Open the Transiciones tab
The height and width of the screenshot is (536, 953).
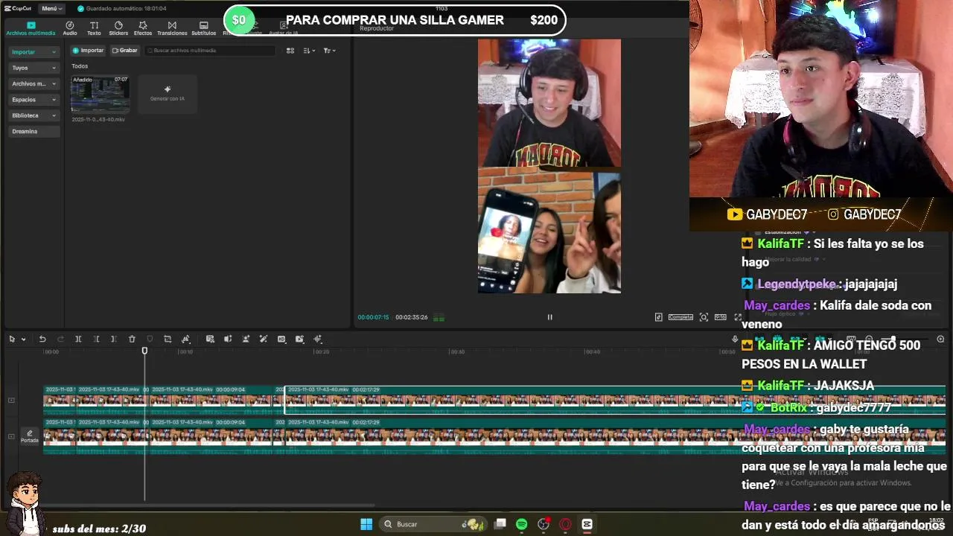click(x=172, y=28)
